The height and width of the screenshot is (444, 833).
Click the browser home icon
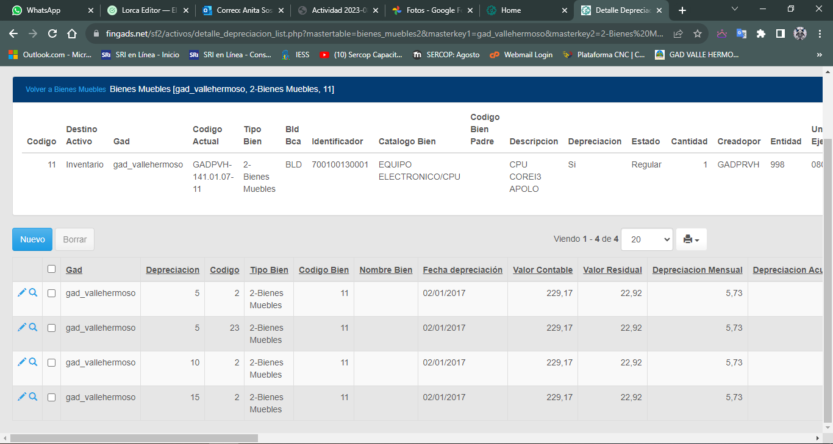coord(72,33)
